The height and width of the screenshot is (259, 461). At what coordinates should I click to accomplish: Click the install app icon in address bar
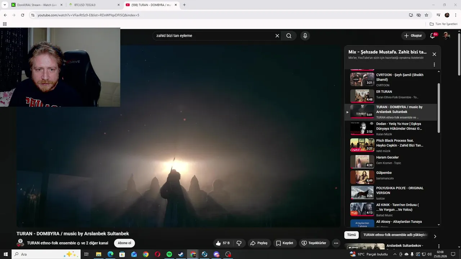click(411, 15)
